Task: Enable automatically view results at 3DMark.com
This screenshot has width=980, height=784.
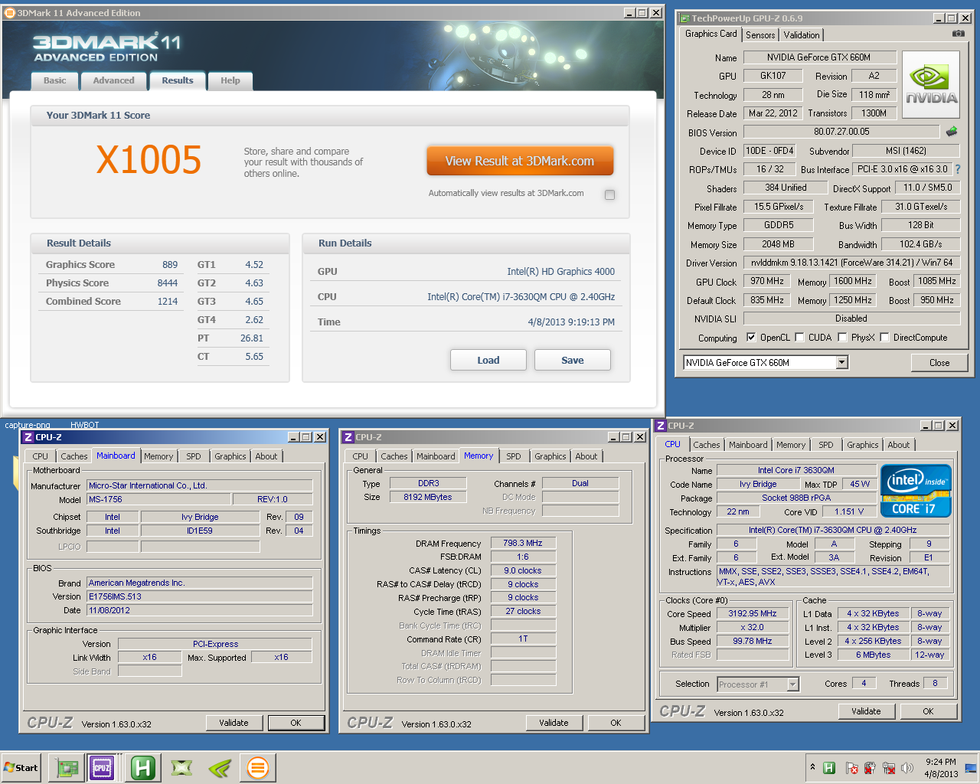Action: [609, 194]
